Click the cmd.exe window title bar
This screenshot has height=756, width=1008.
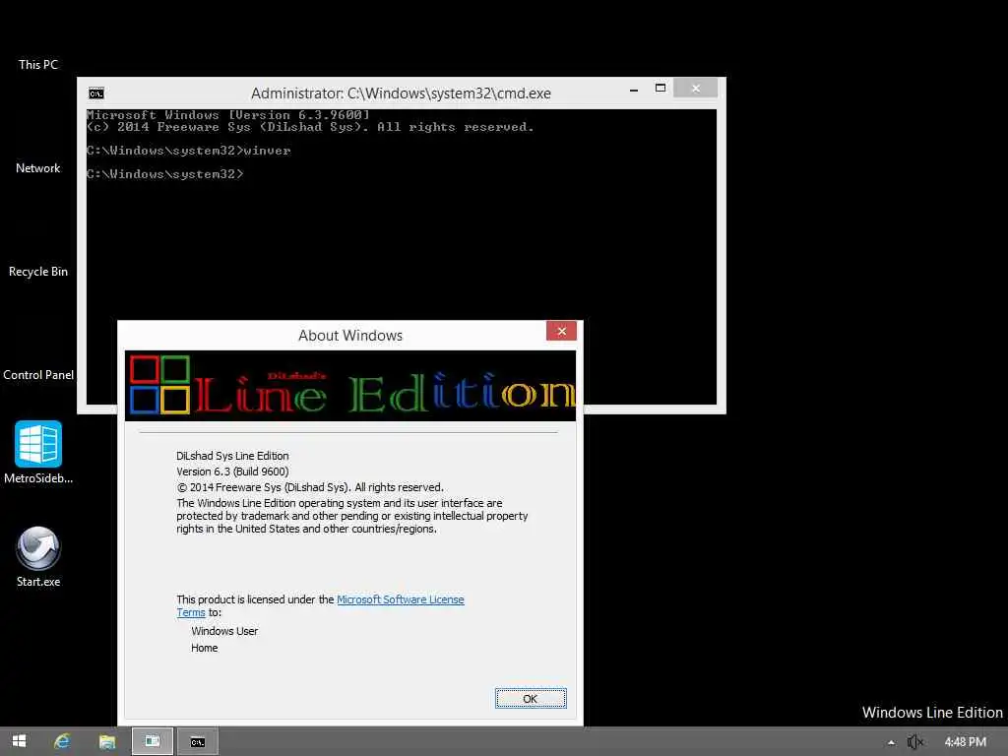coord(401,94)
